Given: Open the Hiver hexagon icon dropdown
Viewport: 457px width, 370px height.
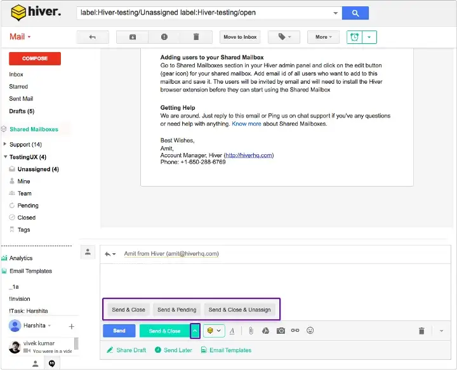Looking at the screenshot, I should (214, 331).
